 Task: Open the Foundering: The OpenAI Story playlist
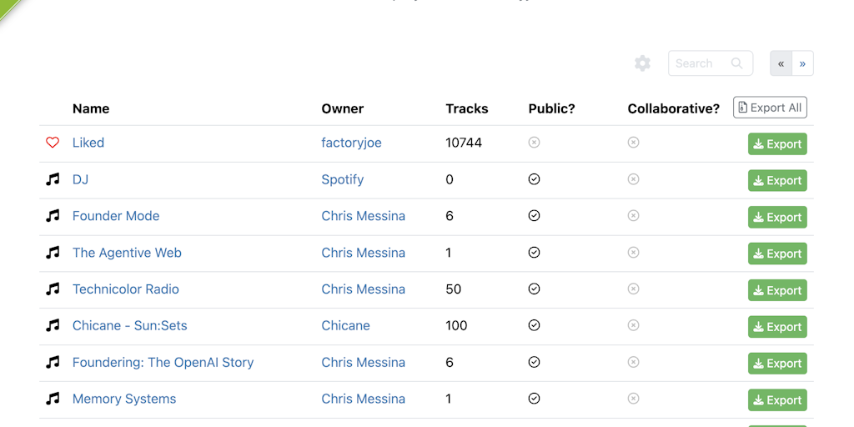pyautogui.click(x=163, y=363)
